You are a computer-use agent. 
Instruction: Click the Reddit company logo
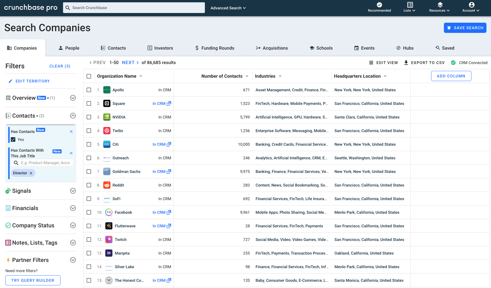pos(107,185)
